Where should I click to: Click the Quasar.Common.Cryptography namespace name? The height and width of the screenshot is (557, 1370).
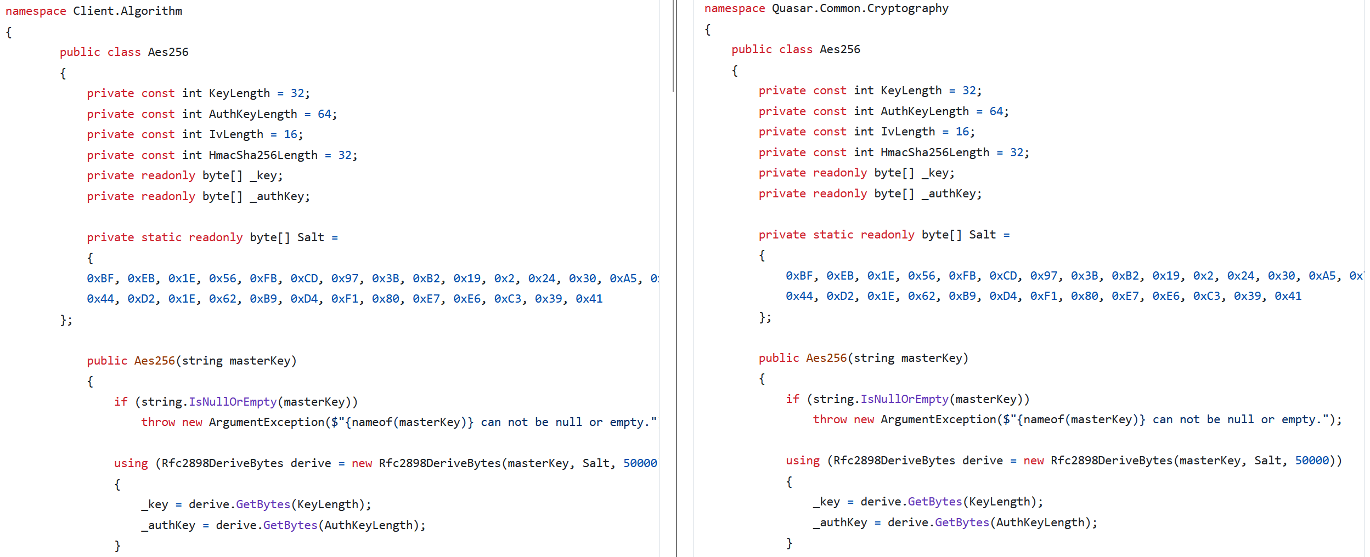(x=860, y=8)
